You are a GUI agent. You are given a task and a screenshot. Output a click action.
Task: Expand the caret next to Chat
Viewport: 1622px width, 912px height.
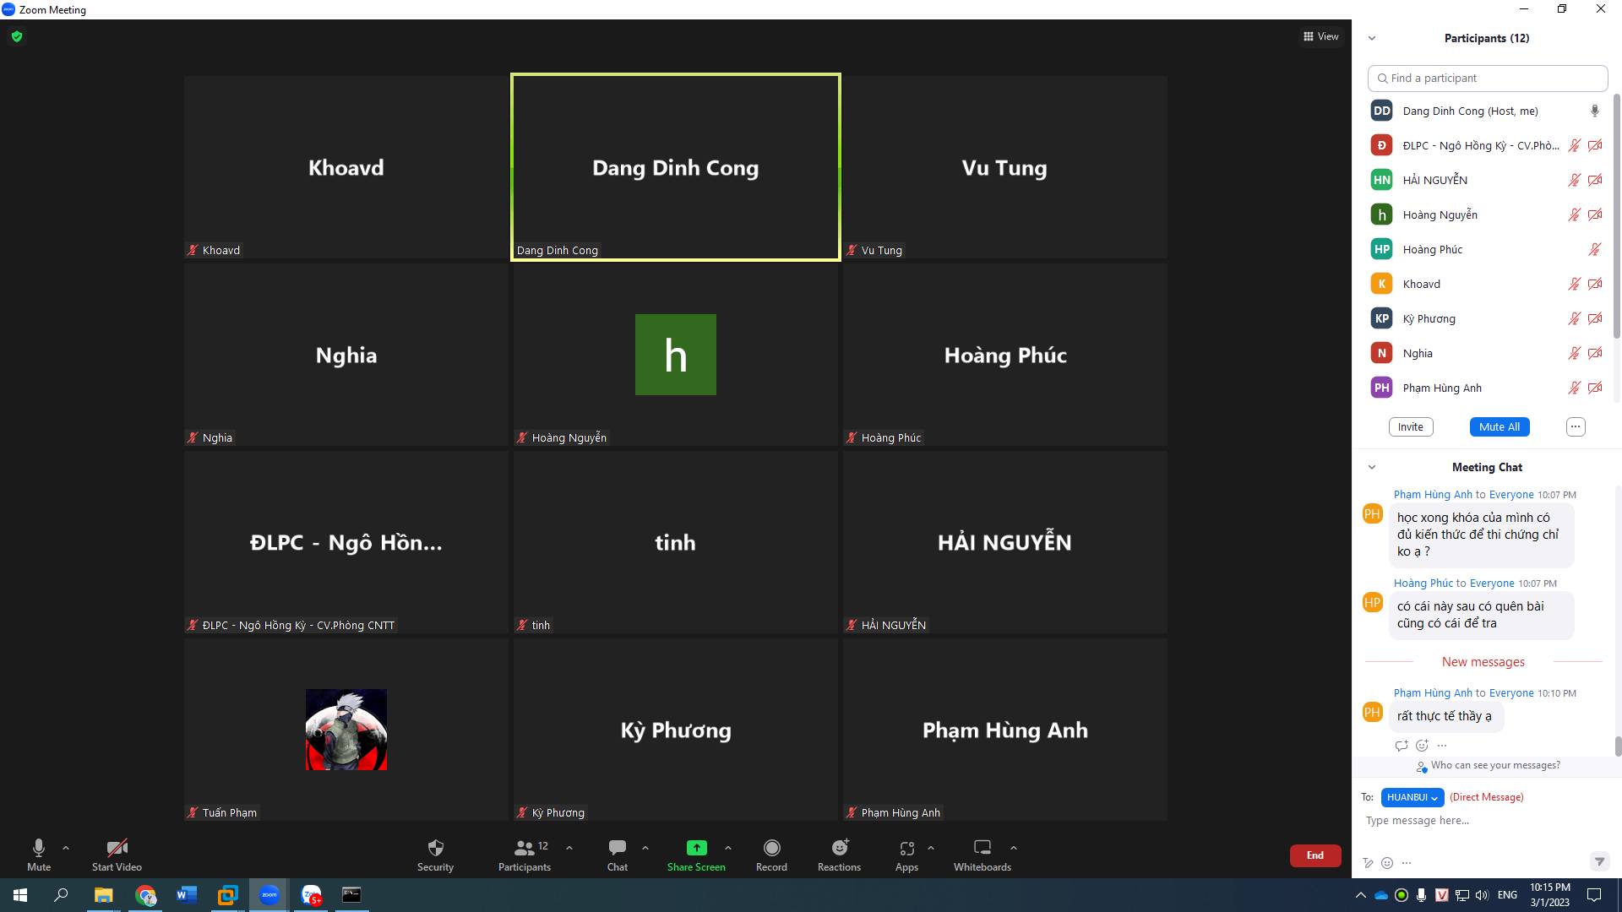coord(645,848)
